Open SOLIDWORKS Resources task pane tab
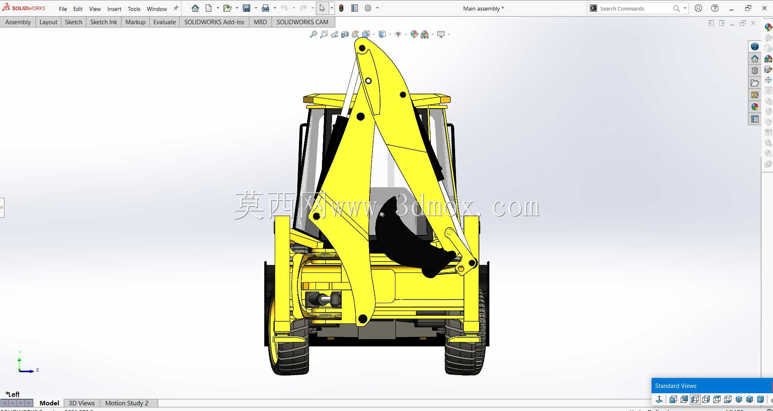Image resolution: width=773 pixels, height=411 pixels. click(755, 59)
